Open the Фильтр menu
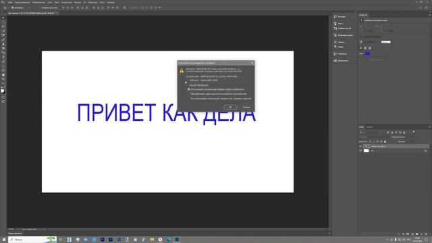 coord(78,2)
